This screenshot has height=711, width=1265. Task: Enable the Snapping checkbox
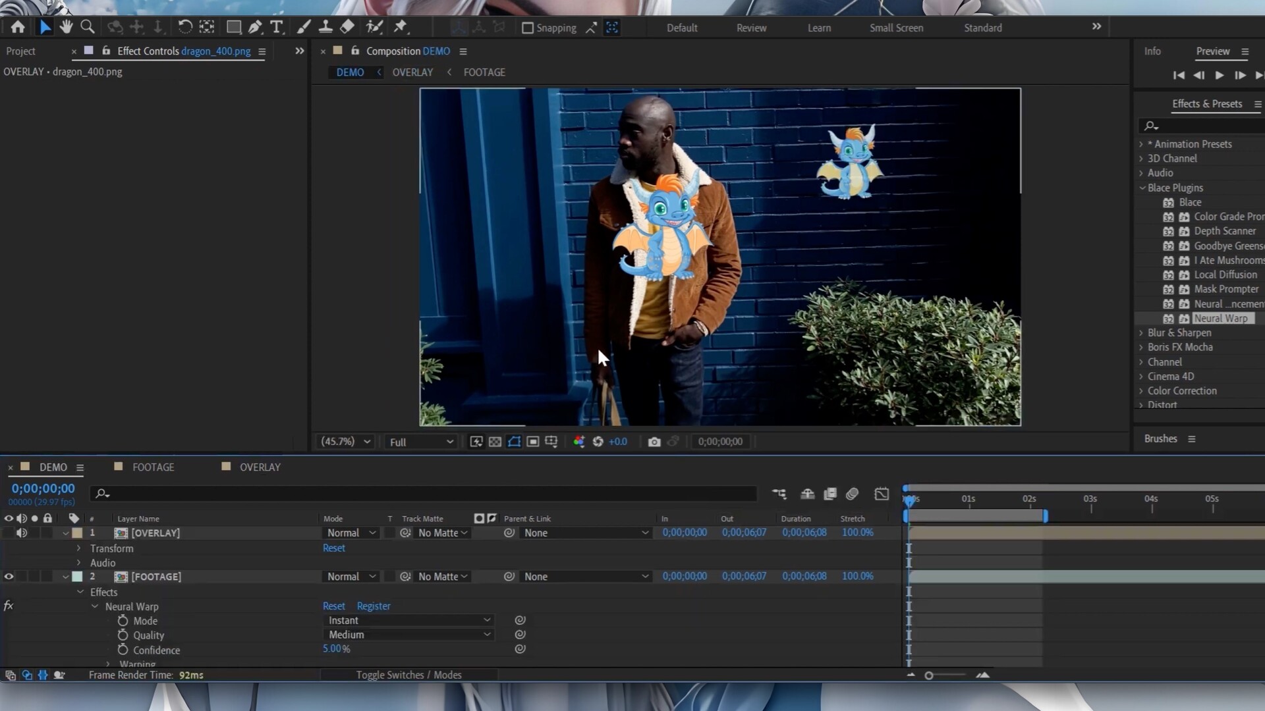527,28
